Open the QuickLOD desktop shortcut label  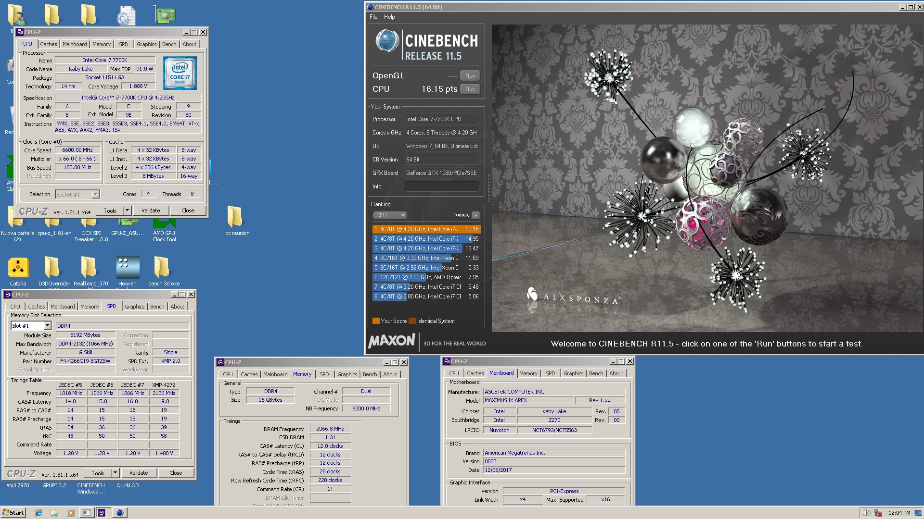click(x=128, y=485)
